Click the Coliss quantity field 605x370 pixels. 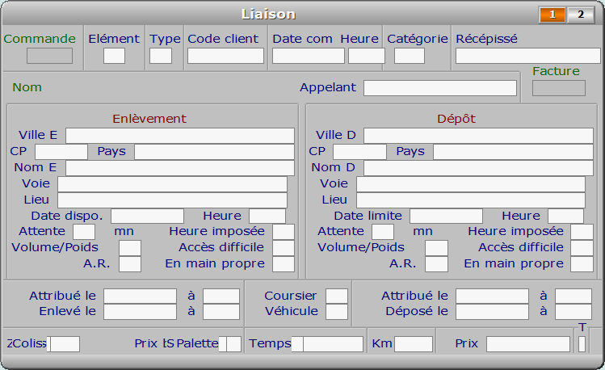click(x=65, y=344)
